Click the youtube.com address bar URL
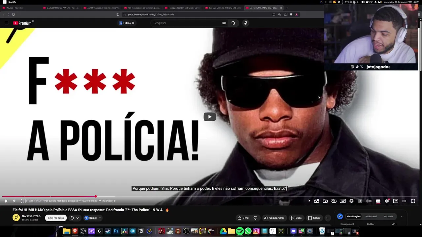The width and height of the screenshot is (422, 237). 151,14
